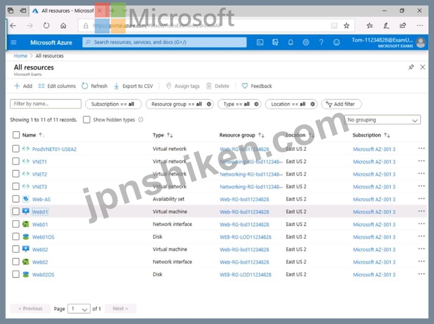The height and width of the screenshot is (324, 434).
Task: Open a new browser tab
Action: [x=113, y=11]
